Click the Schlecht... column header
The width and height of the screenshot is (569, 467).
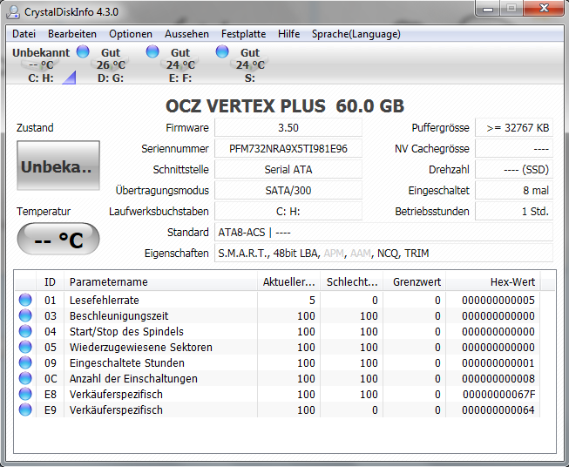(352, 282)
